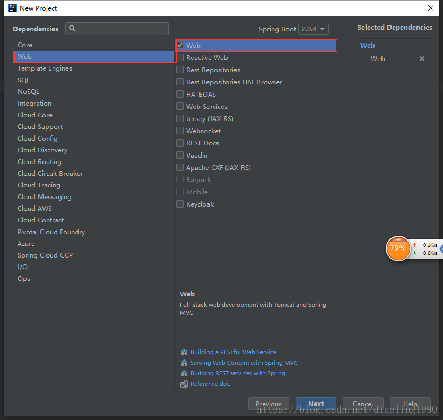Click the disabled Mobile checkbox
443x420 pixels.
[180, 192]
